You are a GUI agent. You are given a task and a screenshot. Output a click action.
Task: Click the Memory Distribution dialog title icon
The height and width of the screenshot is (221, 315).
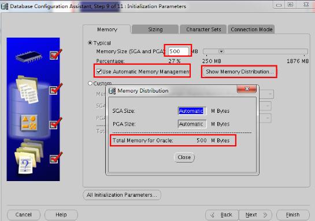(112, 91)
